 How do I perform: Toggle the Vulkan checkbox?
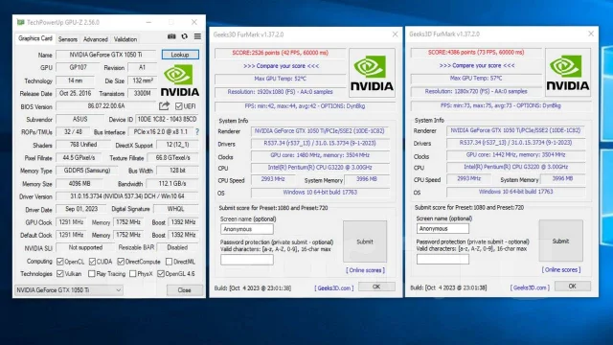59,273
